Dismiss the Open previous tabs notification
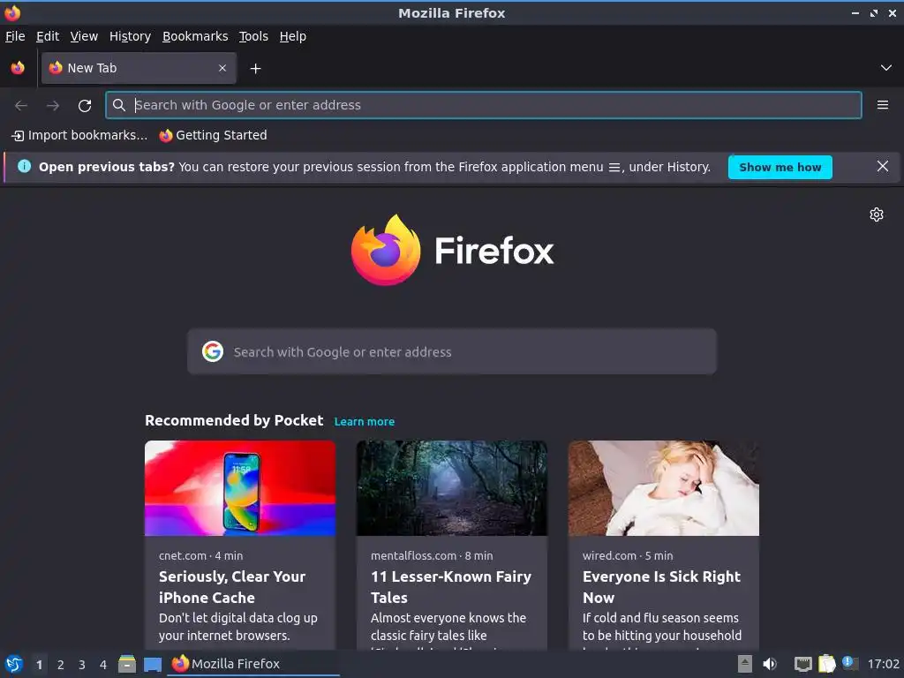 pos(882,167)
